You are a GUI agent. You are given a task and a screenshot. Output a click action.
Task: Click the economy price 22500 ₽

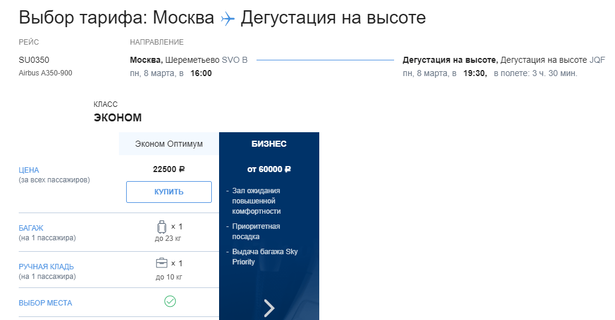pos(168,169)
